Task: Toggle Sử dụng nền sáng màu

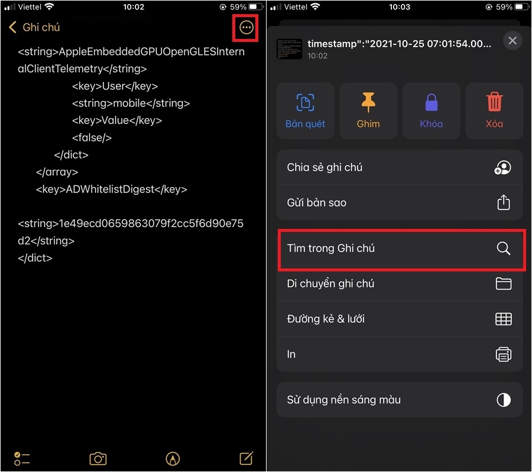Action: click(x=400, y=399)
